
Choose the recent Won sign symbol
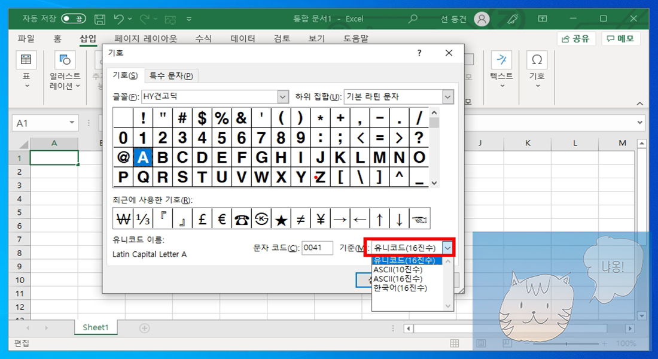[x=123, y=218]
